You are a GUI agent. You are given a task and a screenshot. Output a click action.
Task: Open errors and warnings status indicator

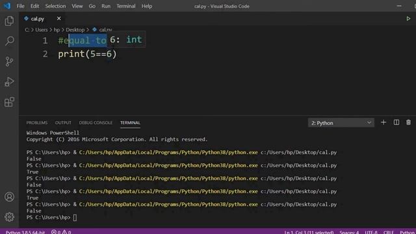pyautogui.click(x=61, y=232)
